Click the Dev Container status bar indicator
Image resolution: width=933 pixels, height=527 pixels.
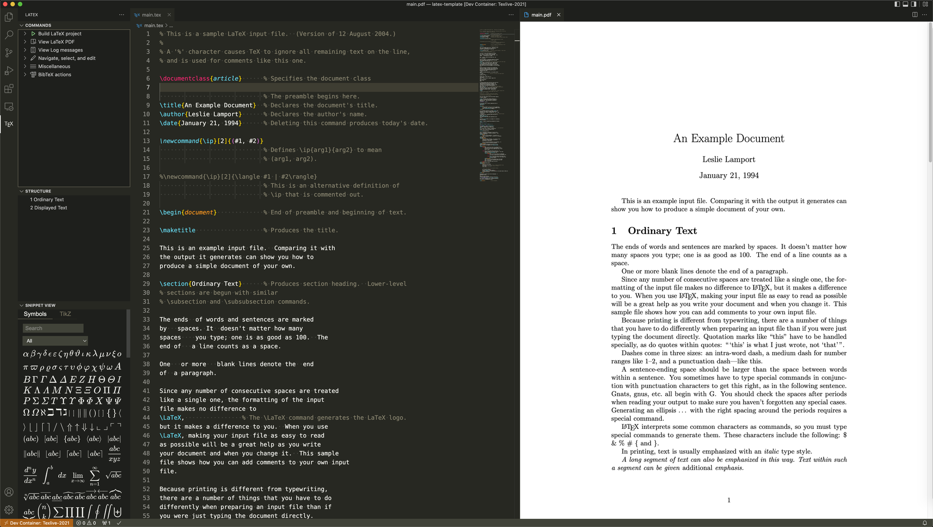click(x=36, y=523)
